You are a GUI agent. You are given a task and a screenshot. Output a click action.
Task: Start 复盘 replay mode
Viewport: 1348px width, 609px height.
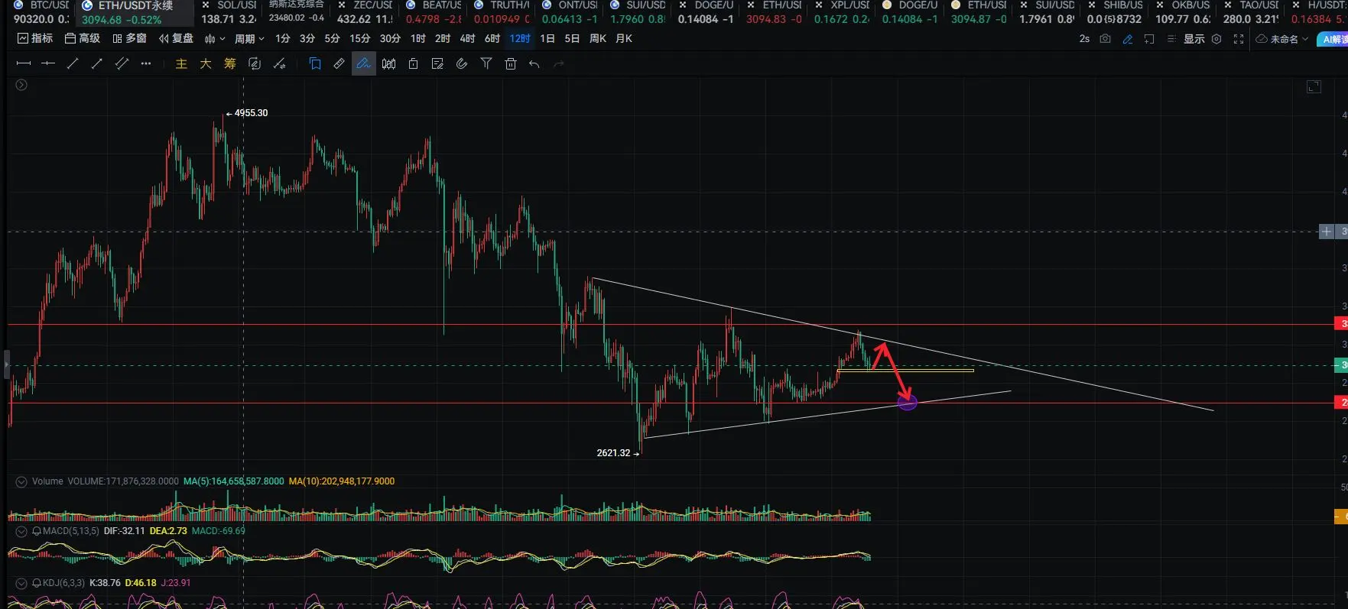tap(176, 38)
